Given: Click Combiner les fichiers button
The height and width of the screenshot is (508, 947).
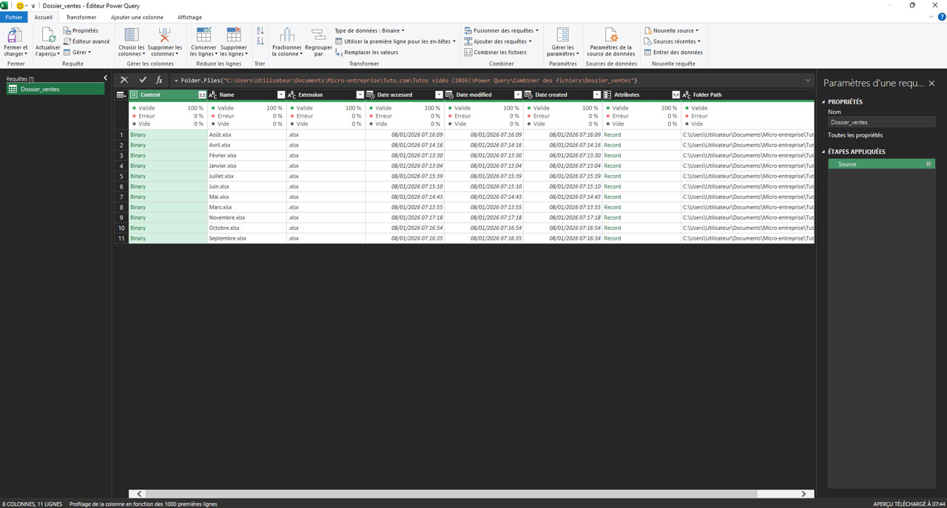Looking at the screenshot, I should click(x=496, y=53).
